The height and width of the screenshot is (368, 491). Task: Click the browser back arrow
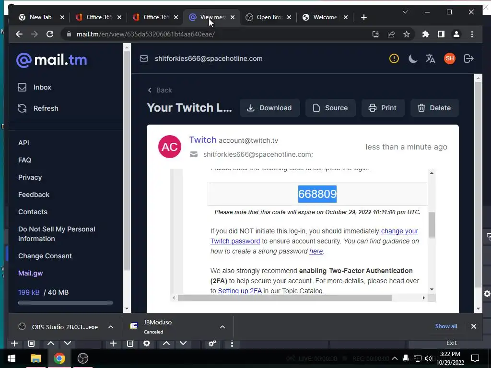pyautogui.click(x=19, y=34)
